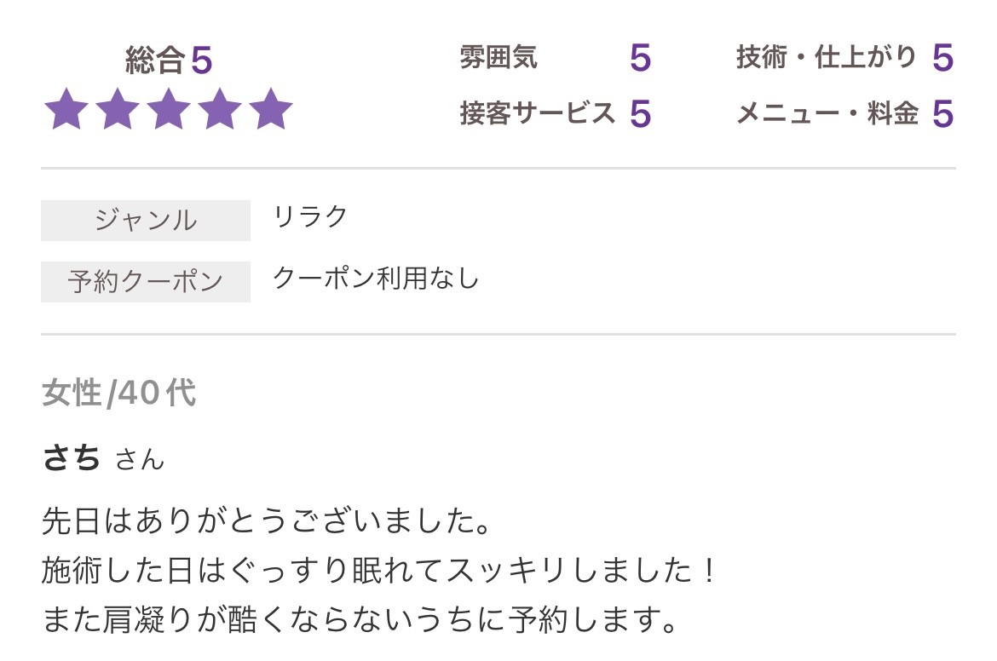
Task: Click the first review line 先日はありがとうございました
Action: tap(267, 520)
